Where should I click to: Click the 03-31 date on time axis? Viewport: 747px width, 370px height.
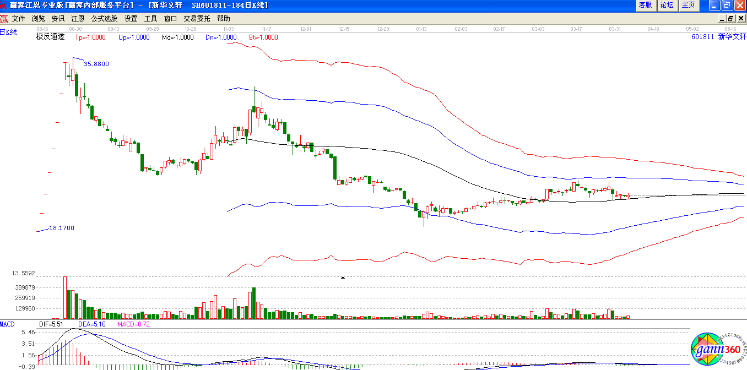[x=615, y=28]
